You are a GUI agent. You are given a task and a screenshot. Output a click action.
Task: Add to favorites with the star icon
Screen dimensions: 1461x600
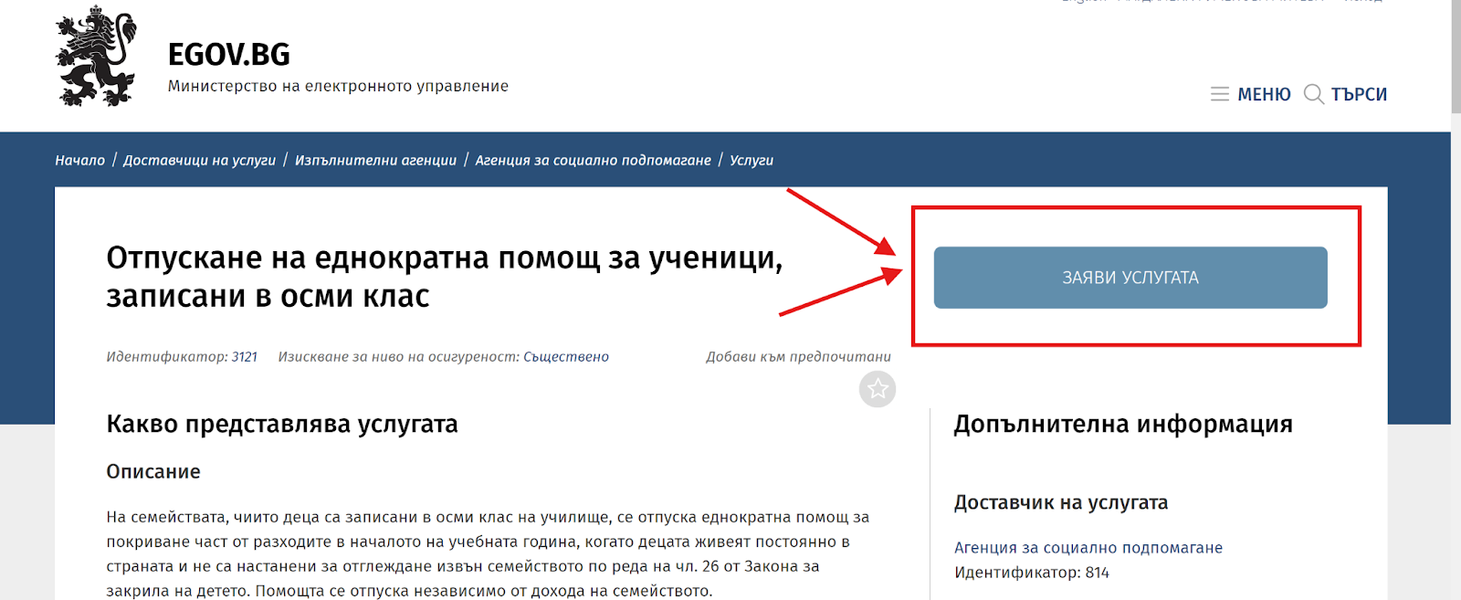click(878, 389)
